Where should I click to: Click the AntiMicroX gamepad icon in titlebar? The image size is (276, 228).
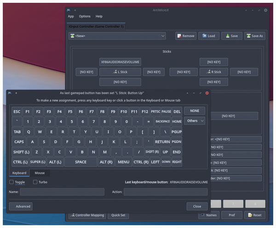click(69, 10)
